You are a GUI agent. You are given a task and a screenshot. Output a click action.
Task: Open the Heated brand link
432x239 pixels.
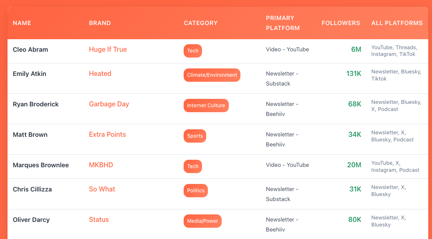point(100,73)
